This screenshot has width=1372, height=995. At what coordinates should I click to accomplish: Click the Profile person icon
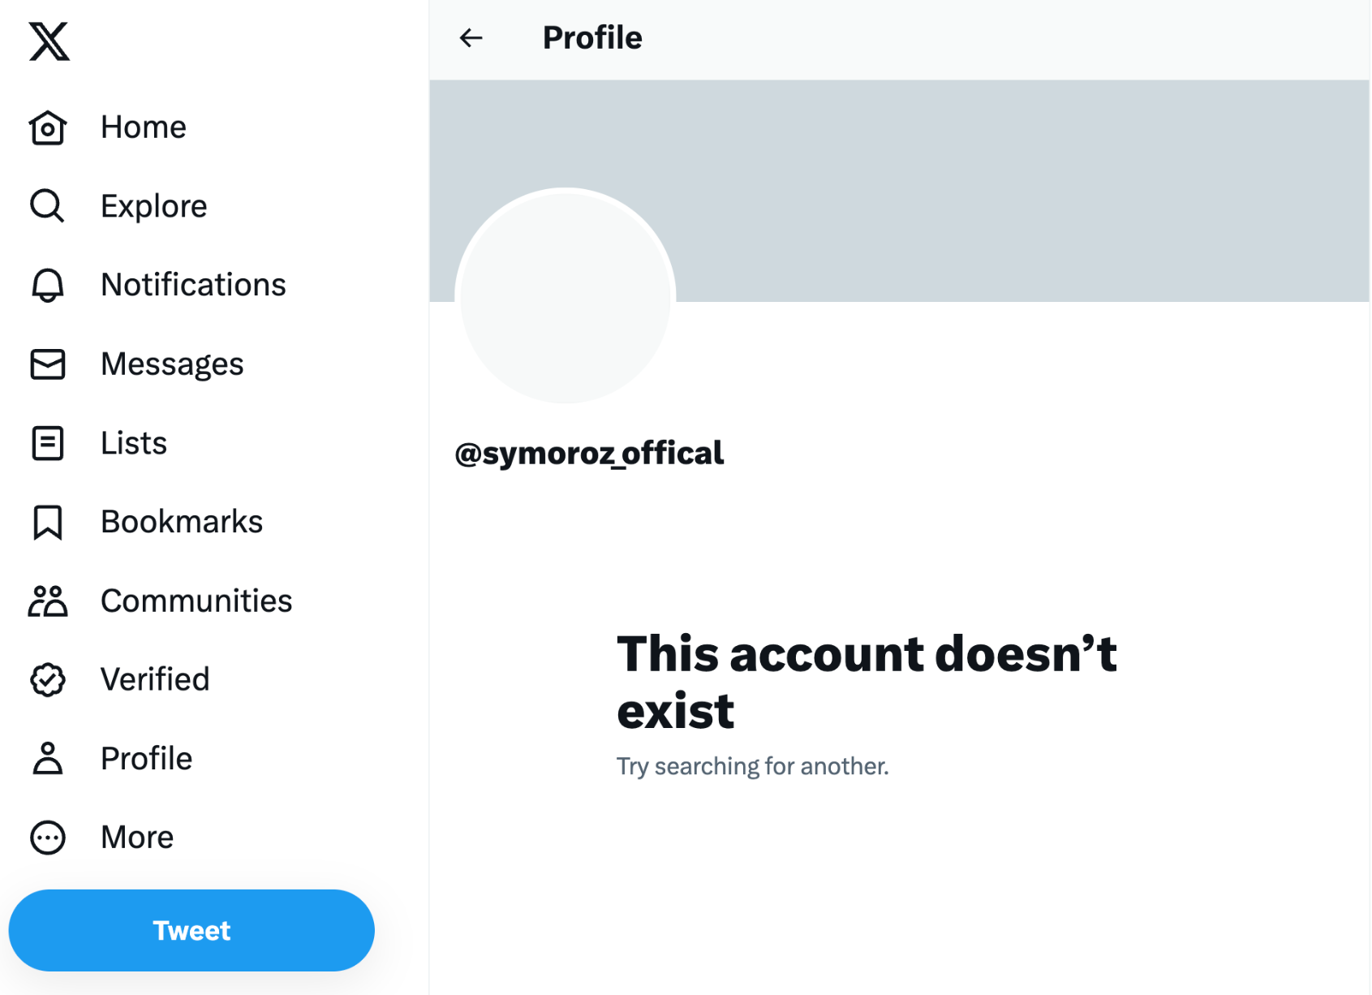48,759
